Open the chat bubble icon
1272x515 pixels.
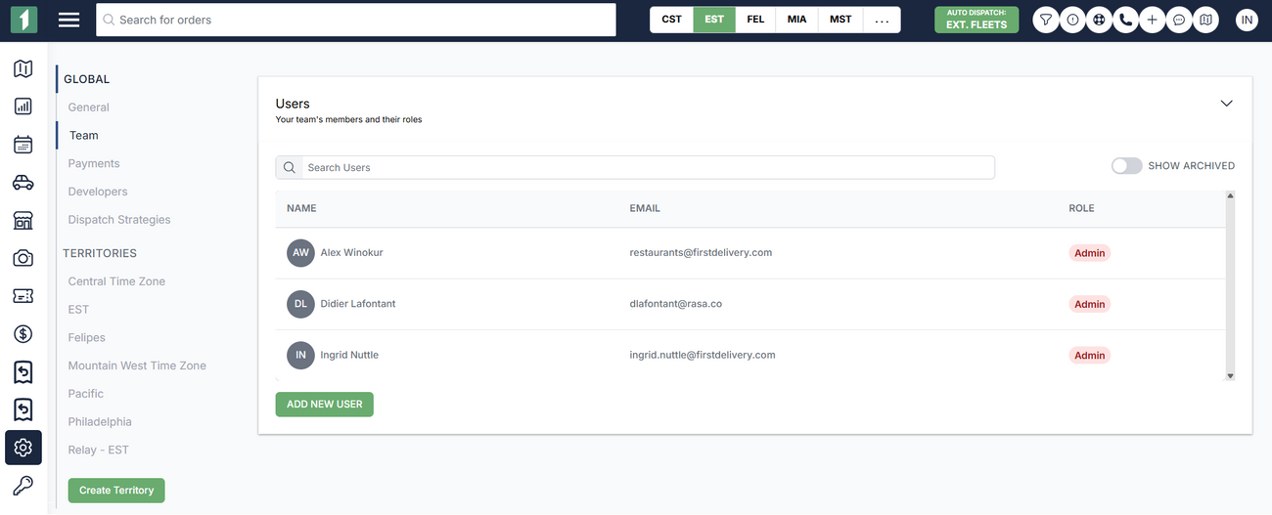1179,20
